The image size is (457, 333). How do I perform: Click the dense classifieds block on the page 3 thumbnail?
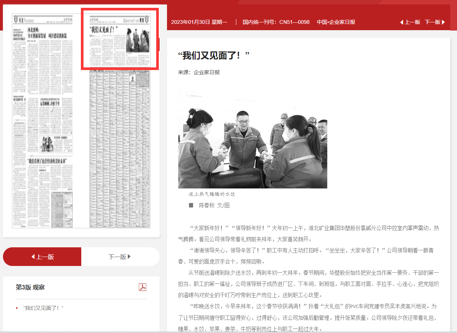(x=119, y=149)
